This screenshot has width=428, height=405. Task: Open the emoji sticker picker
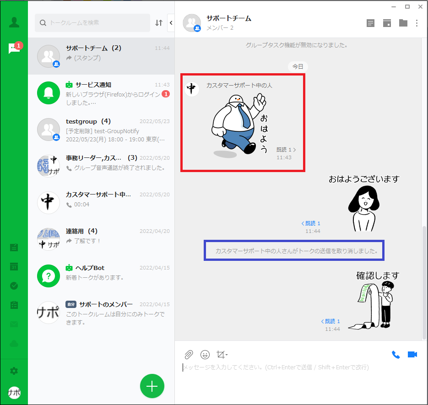coord(205,355)
